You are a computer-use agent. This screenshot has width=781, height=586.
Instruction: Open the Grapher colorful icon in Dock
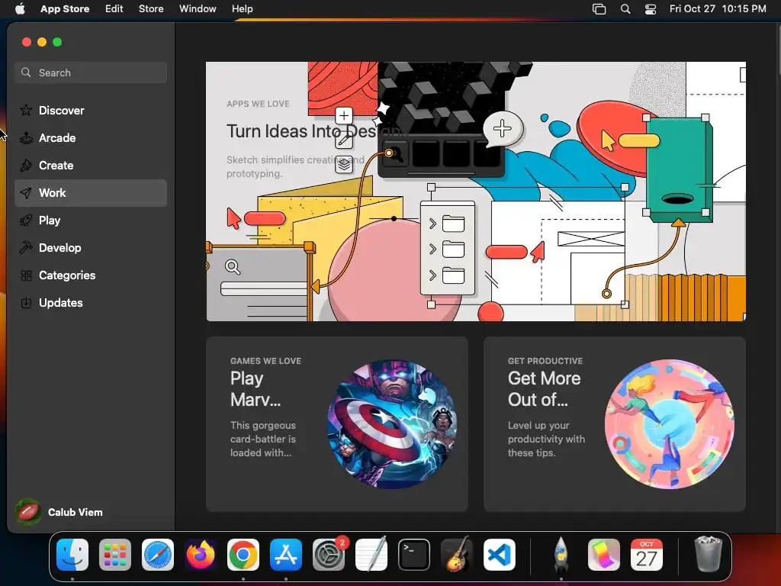pos(604,555)
